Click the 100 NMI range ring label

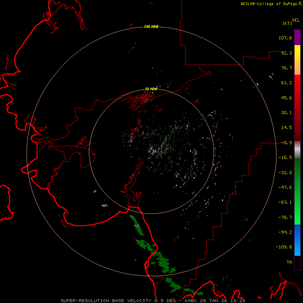point(151,27)
